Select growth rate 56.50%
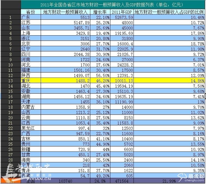This screenshot has height=184, width=206. coord(100,75)
